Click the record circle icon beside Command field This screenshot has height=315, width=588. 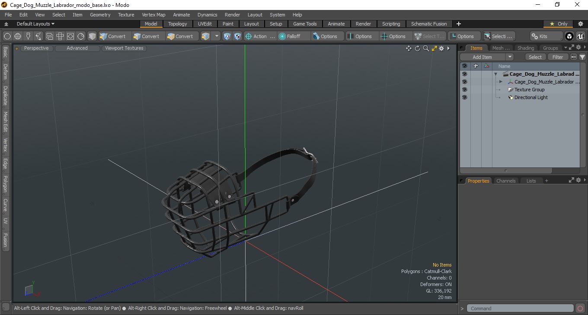tap(580, 309)
